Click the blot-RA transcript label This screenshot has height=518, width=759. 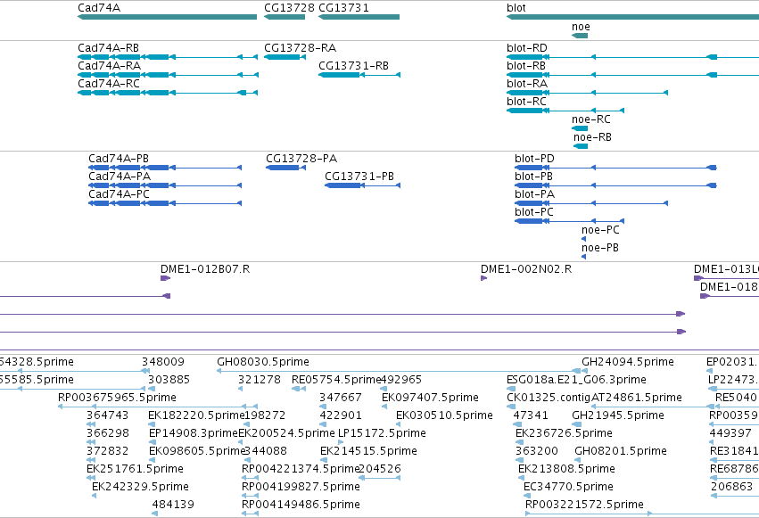click(527, 84)
